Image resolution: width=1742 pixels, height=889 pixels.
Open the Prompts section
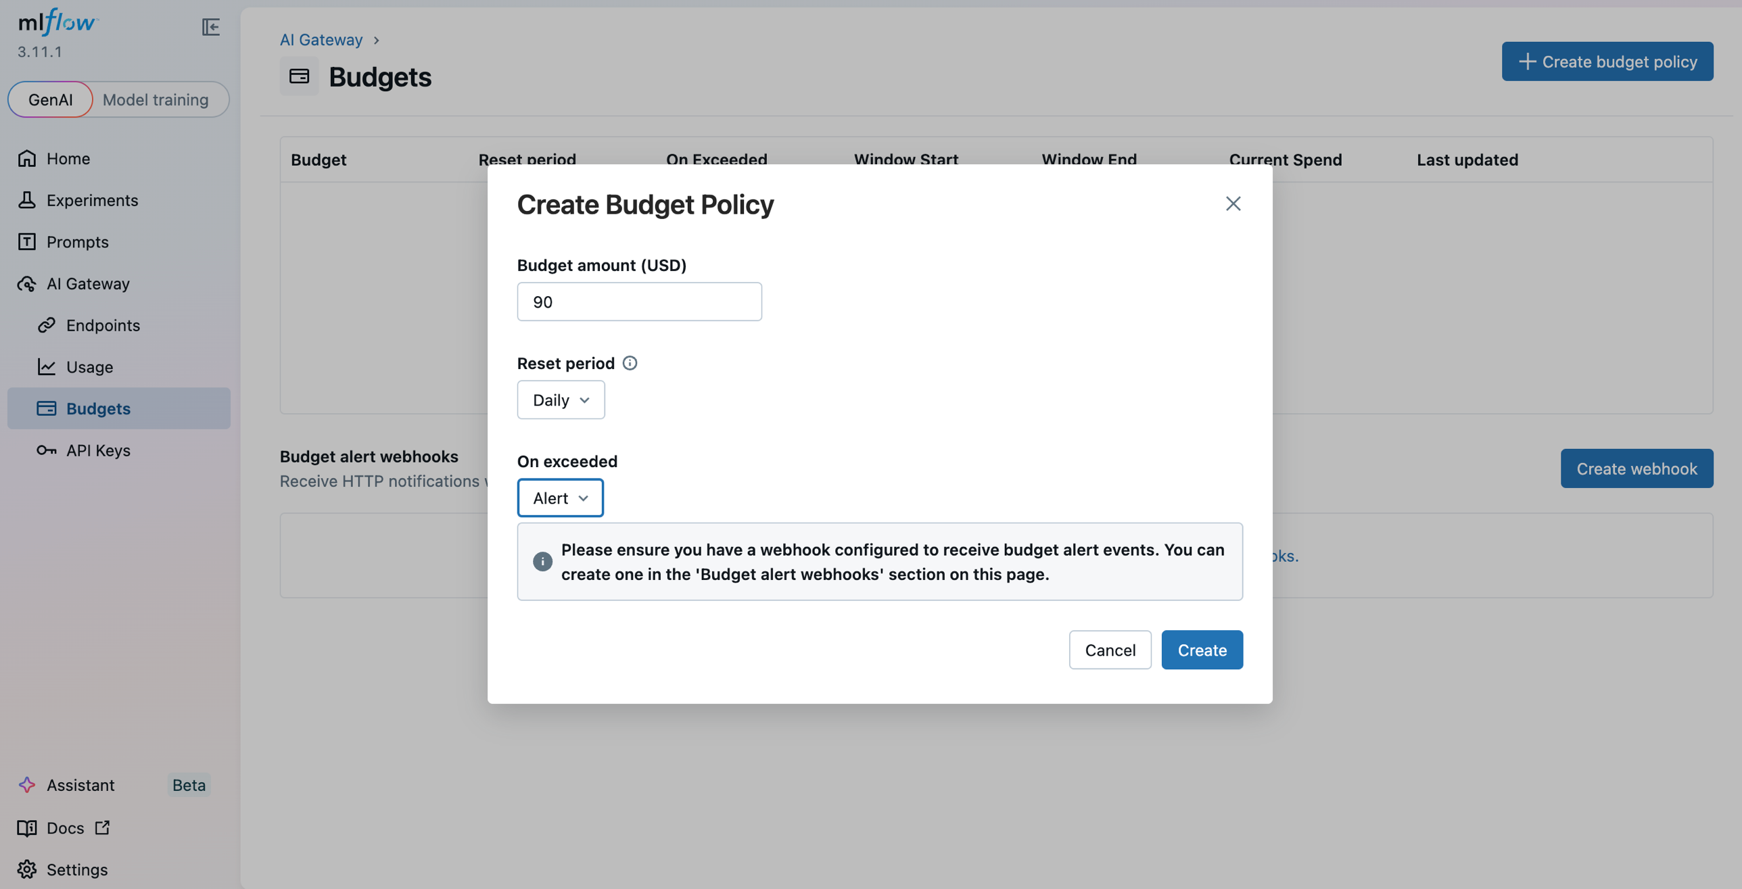tap(77, 241)
